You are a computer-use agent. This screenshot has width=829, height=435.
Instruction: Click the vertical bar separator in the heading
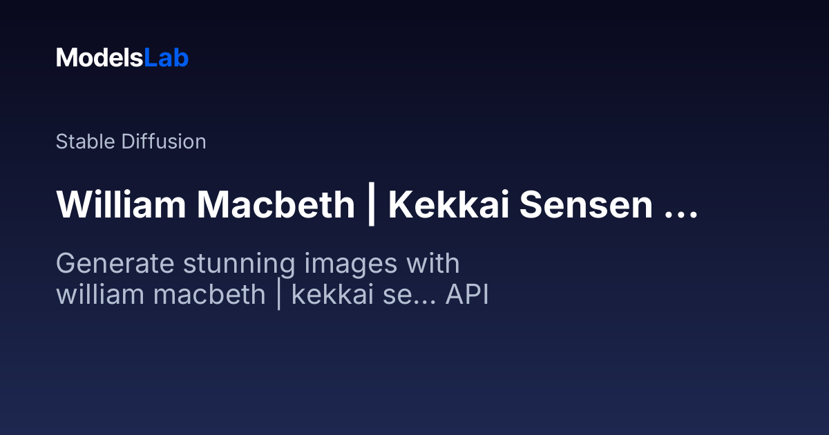372,205
